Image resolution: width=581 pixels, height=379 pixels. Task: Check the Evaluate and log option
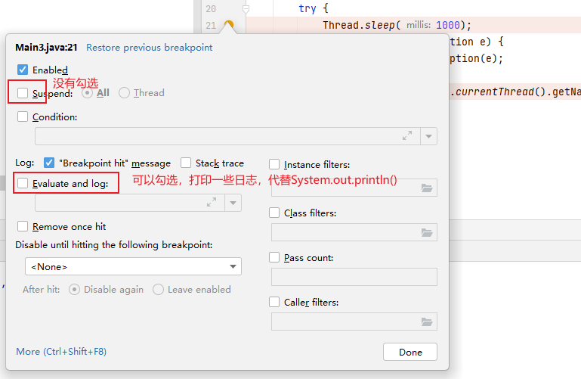[x=23, y=183]
